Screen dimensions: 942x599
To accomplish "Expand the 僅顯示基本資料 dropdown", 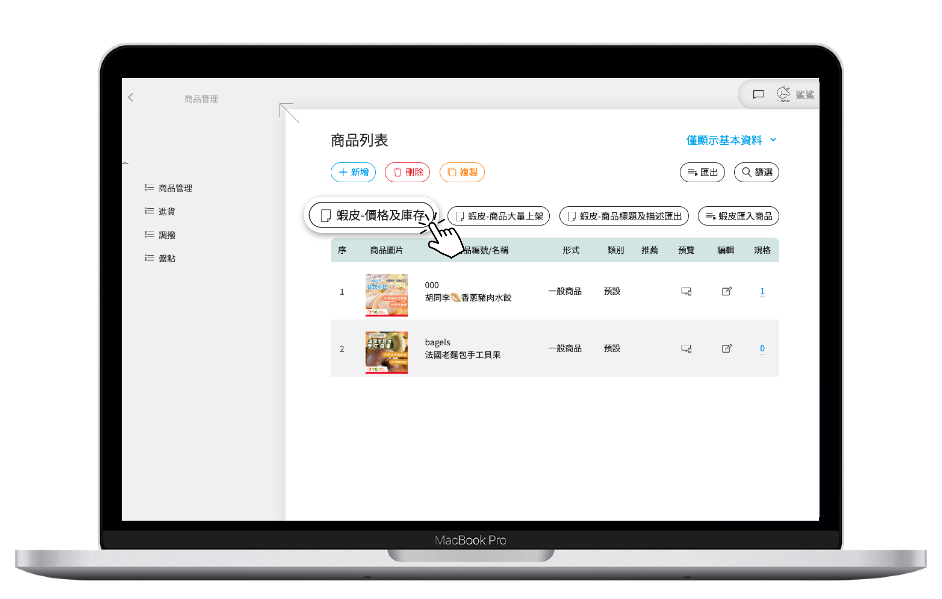I will [724, 140].
